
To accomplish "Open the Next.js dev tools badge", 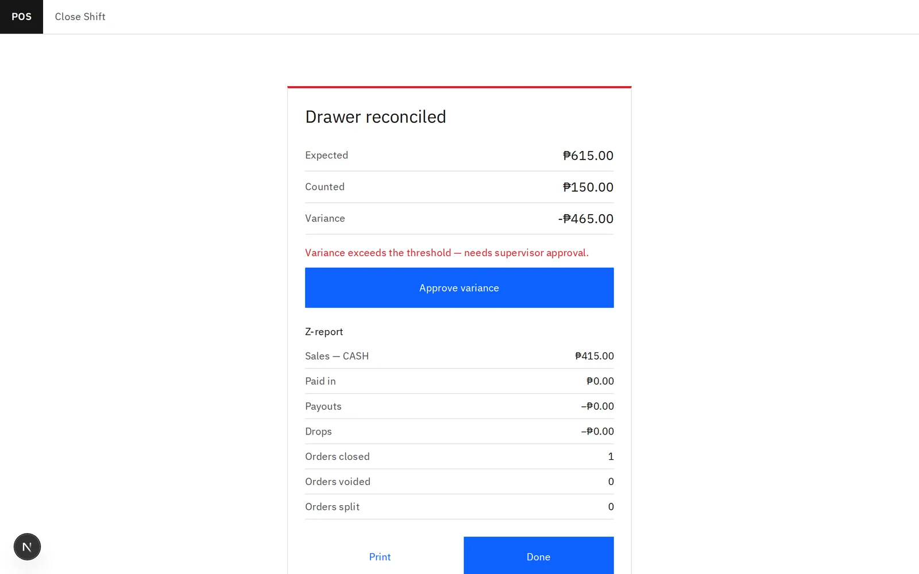I will pyautogui.click(x=27, y=546).
